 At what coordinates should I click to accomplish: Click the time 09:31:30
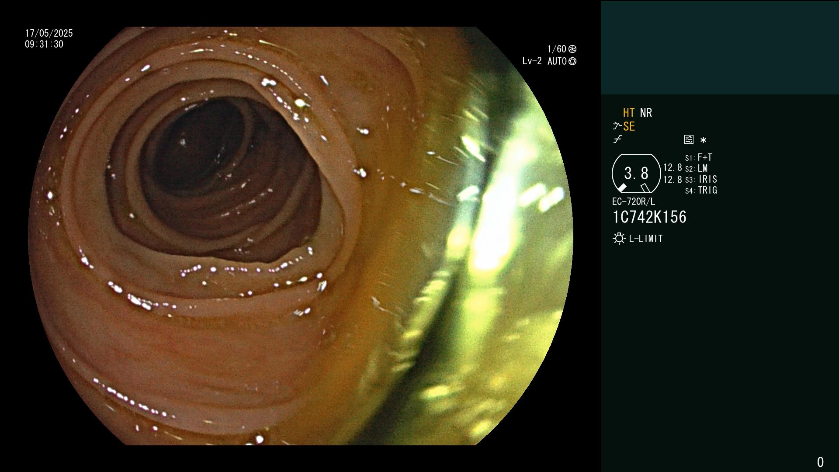44,44
